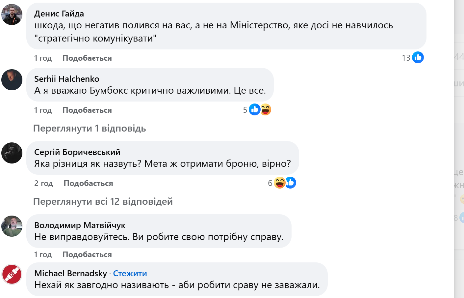The height and width of the screenshot is (298, 464).
Task: Like Денис Гайда's comment with Подобається
Action: pos(87,58)
